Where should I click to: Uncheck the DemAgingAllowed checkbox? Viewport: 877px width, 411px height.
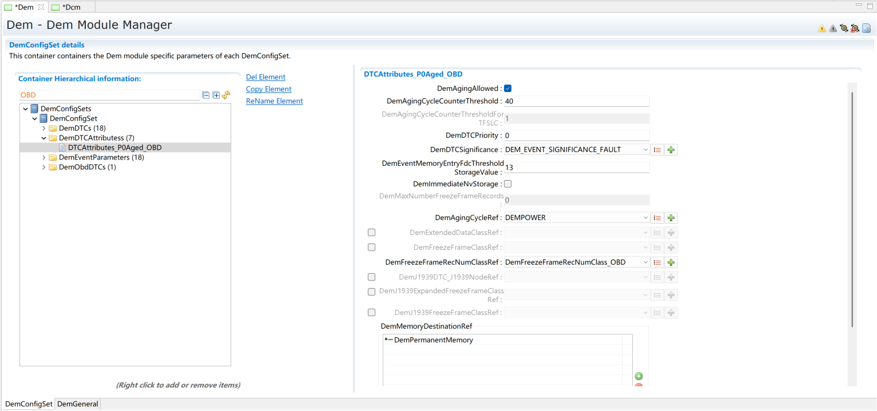click(x=507, y=89)
